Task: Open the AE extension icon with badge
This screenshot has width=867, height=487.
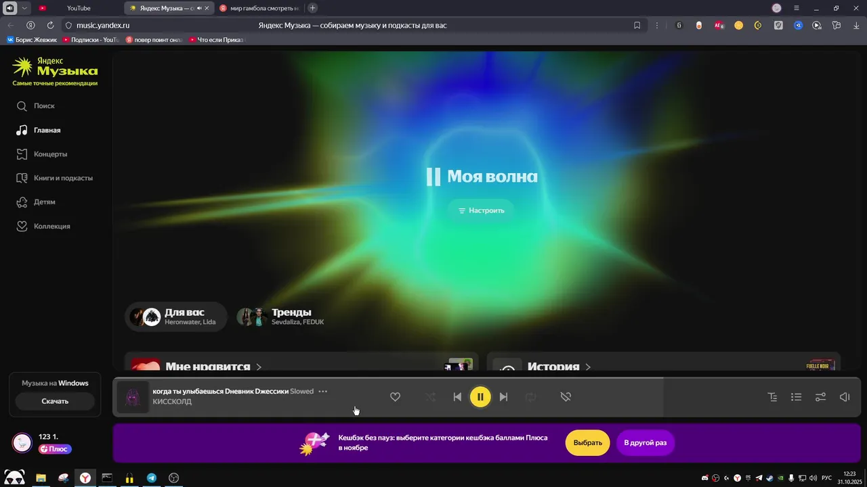Action: (719, 25)
